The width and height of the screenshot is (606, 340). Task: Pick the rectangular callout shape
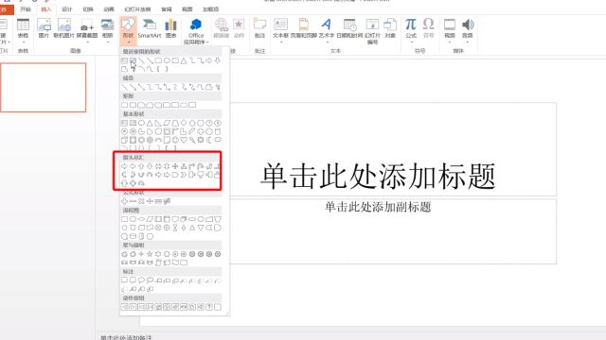124,280
